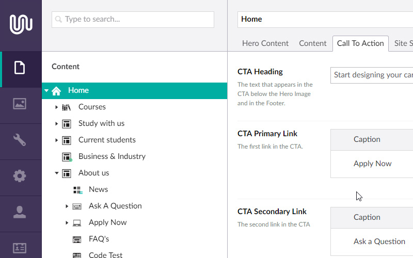The width and height of the screenshot is (413, 258).
Task: Expand the Courses tree node
Action: pyautogui.click(x=56, y=107)
